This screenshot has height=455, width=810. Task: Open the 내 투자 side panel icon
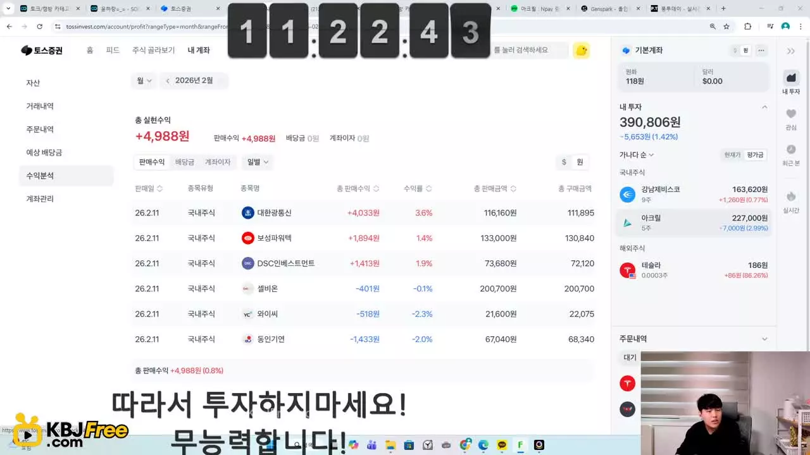coord(791,78)
